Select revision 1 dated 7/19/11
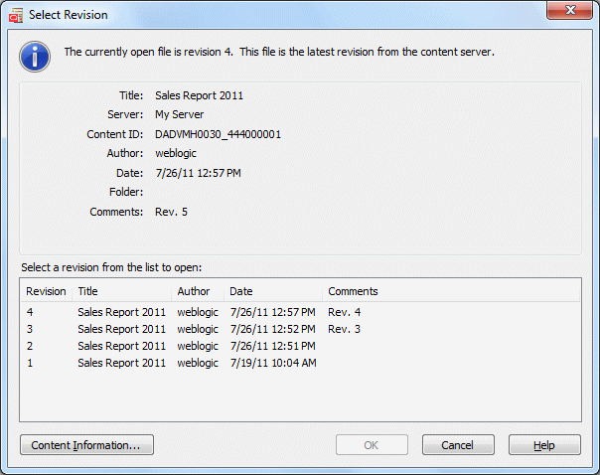Image resolution: width=600 pixels, height=475 pixels. 300,363
